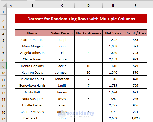
Task: Select the cell Angela Johnson
Action: point(32,53)
